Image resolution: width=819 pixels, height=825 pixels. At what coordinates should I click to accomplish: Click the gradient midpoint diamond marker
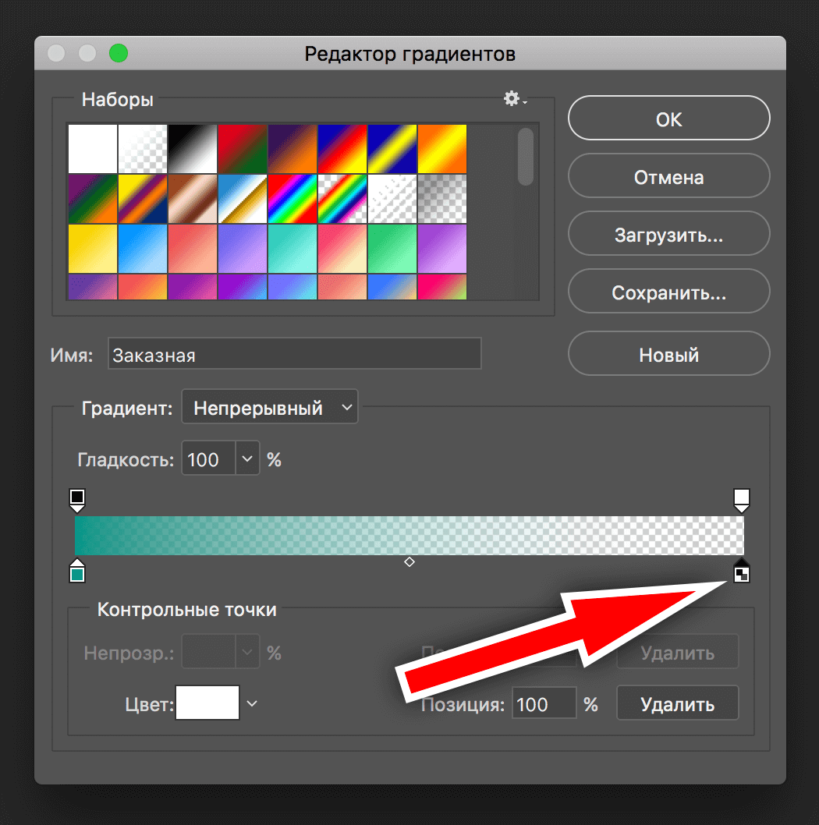pyautogui.click(x=409, y=561)
